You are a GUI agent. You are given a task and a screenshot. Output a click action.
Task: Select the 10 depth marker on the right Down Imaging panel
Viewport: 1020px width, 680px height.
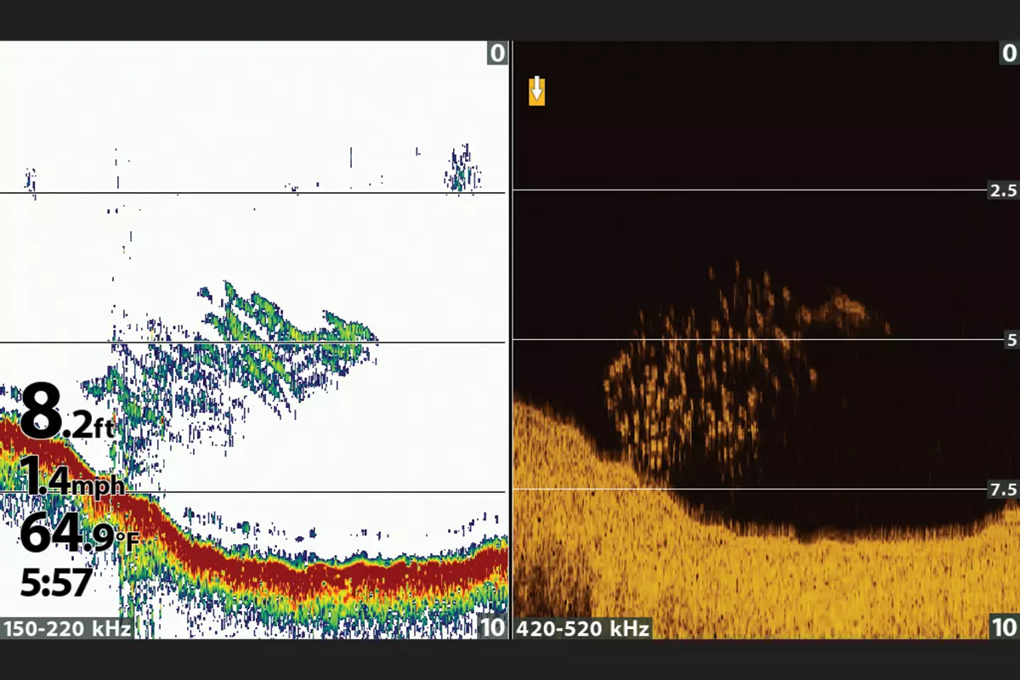(1004, 628)
